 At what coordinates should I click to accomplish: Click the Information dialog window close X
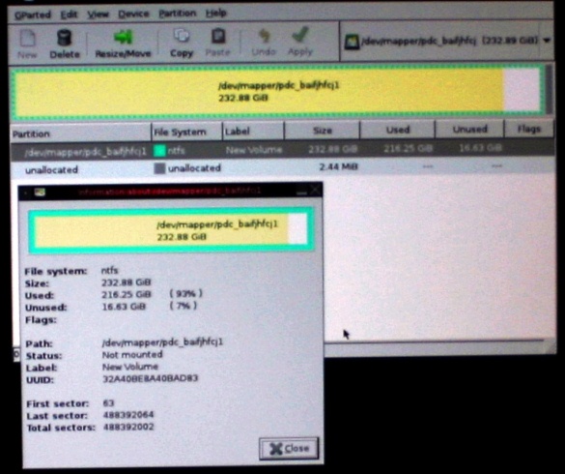(315, 191)
